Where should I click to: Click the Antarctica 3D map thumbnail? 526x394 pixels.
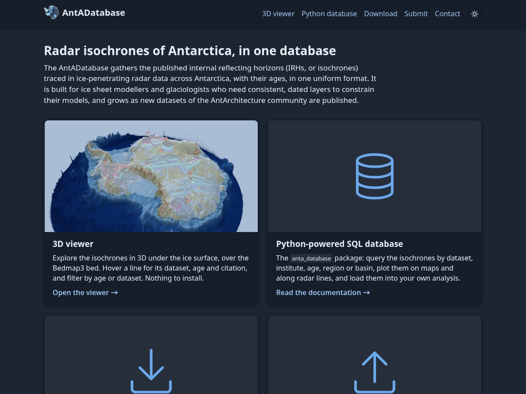(151, 176)
